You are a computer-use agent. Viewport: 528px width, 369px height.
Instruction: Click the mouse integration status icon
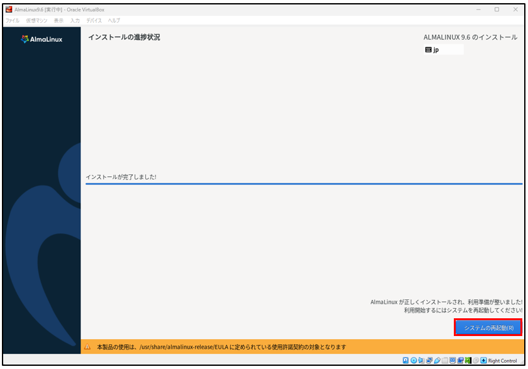click(x=475, y=361)
